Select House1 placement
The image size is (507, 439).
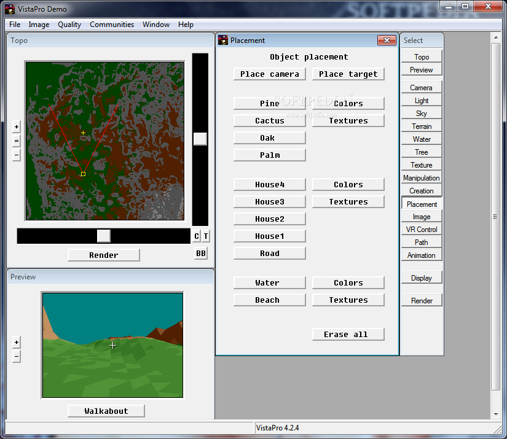pos(270,236)
